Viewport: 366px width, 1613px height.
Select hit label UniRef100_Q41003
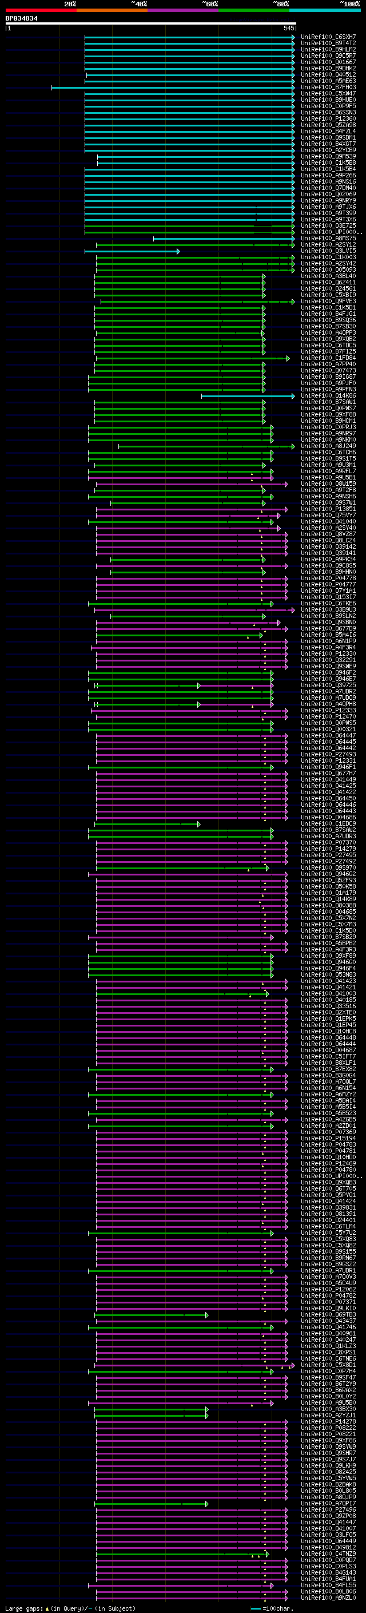[x=328, y=994]
